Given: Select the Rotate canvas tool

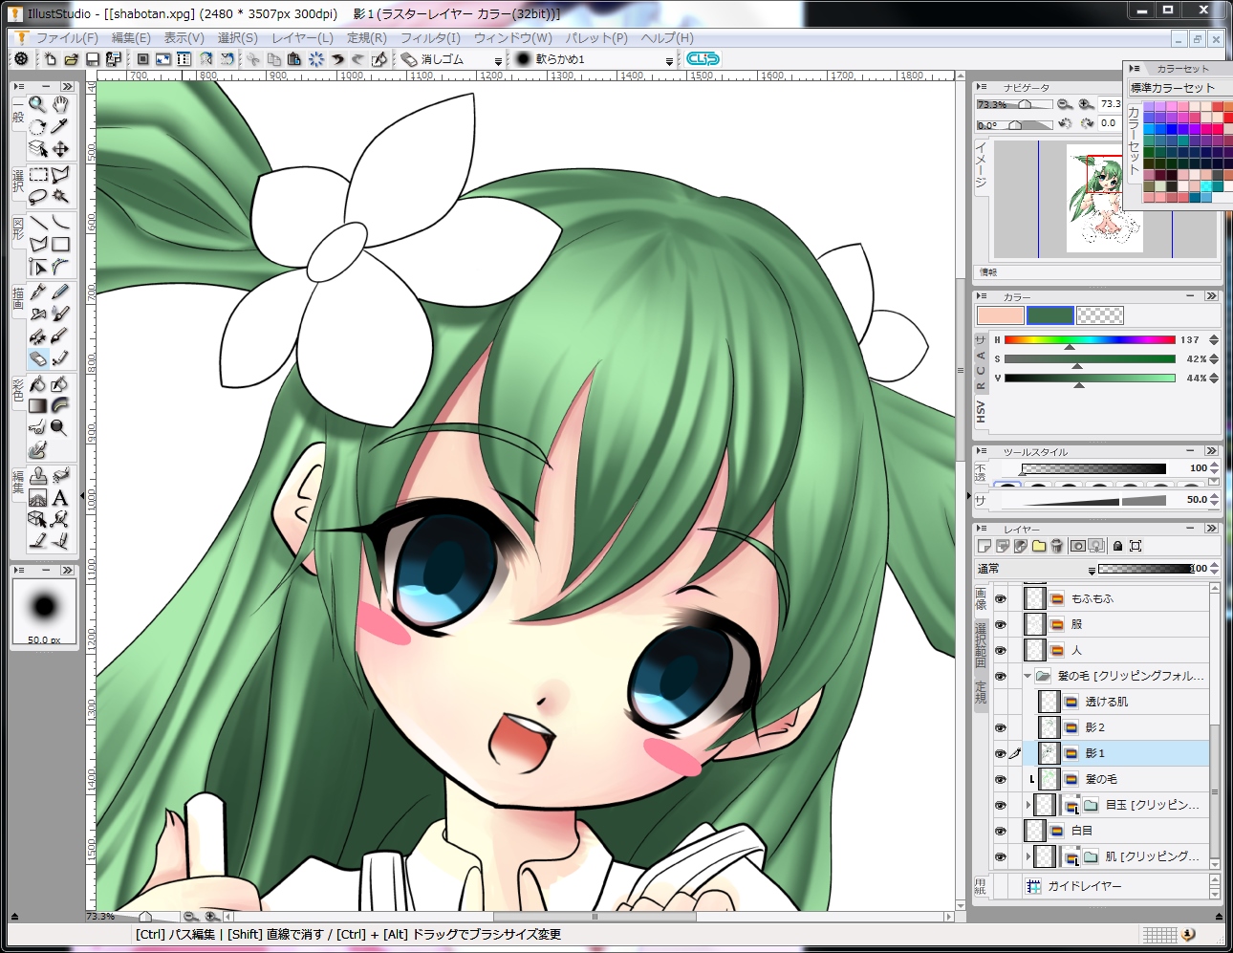Looking at the screenshot, I should pyautogui.click(x=37, y=126).
